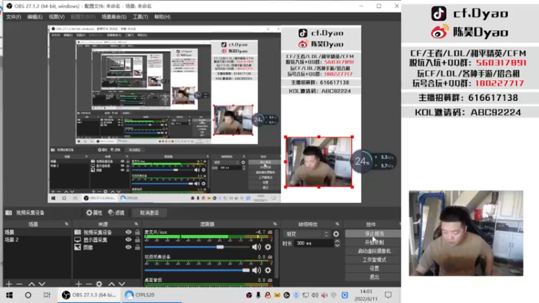Select the 场景 scene in scenes list
This screenshot has width=539, height=303.
click(37, 232)
